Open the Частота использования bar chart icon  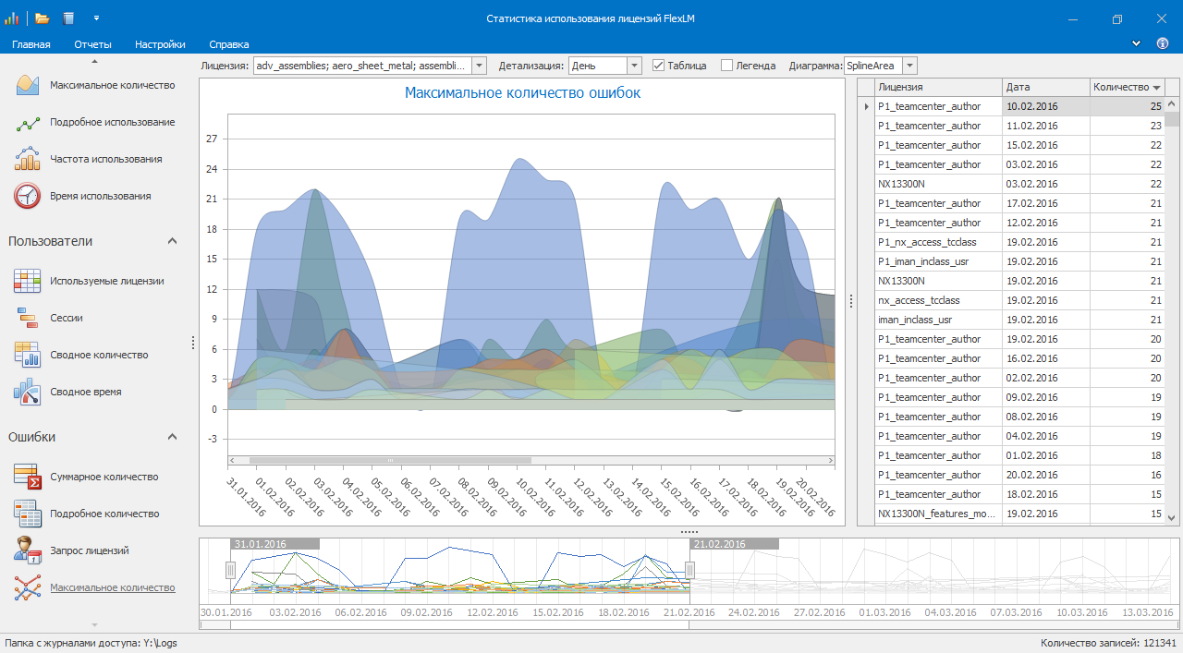pos(28,159)
